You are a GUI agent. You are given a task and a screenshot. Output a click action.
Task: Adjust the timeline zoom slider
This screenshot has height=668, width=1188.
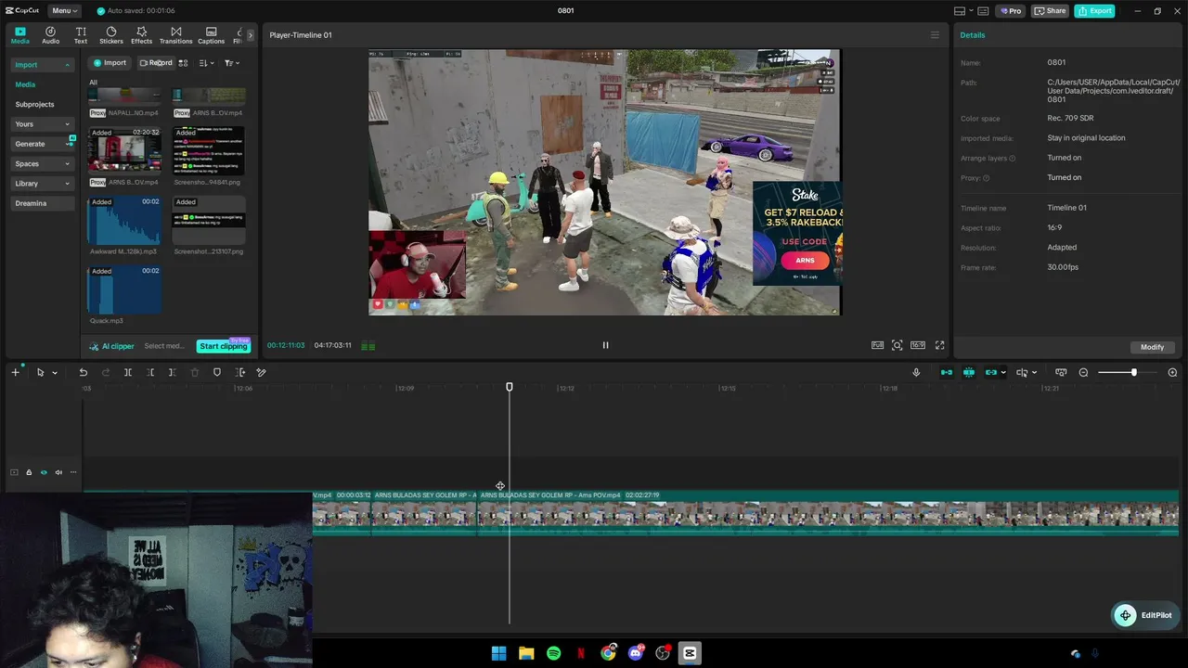coord(1133,373)
